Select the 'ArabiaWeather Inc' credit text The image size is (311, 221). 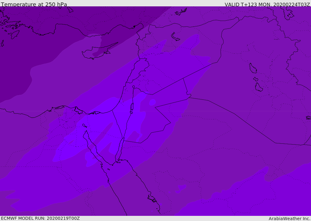pyautogui.click(x=289, y=219)
